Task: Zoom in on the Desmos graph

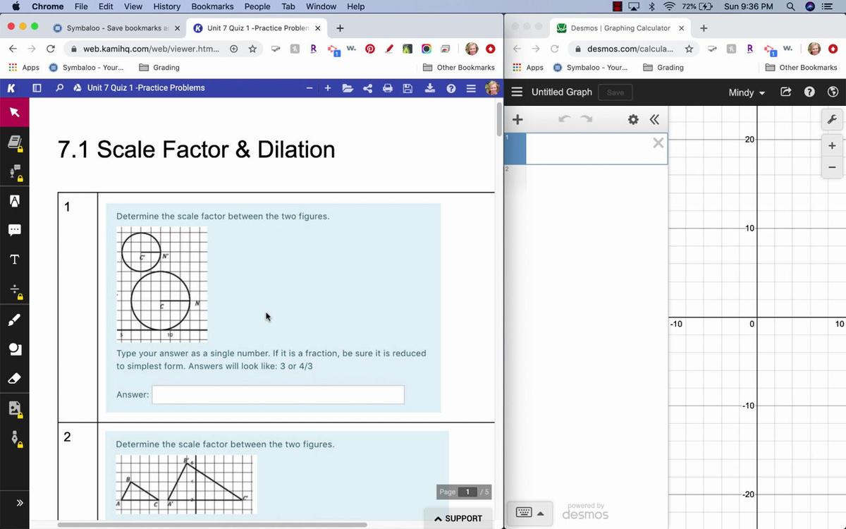Action: (832, 146)
